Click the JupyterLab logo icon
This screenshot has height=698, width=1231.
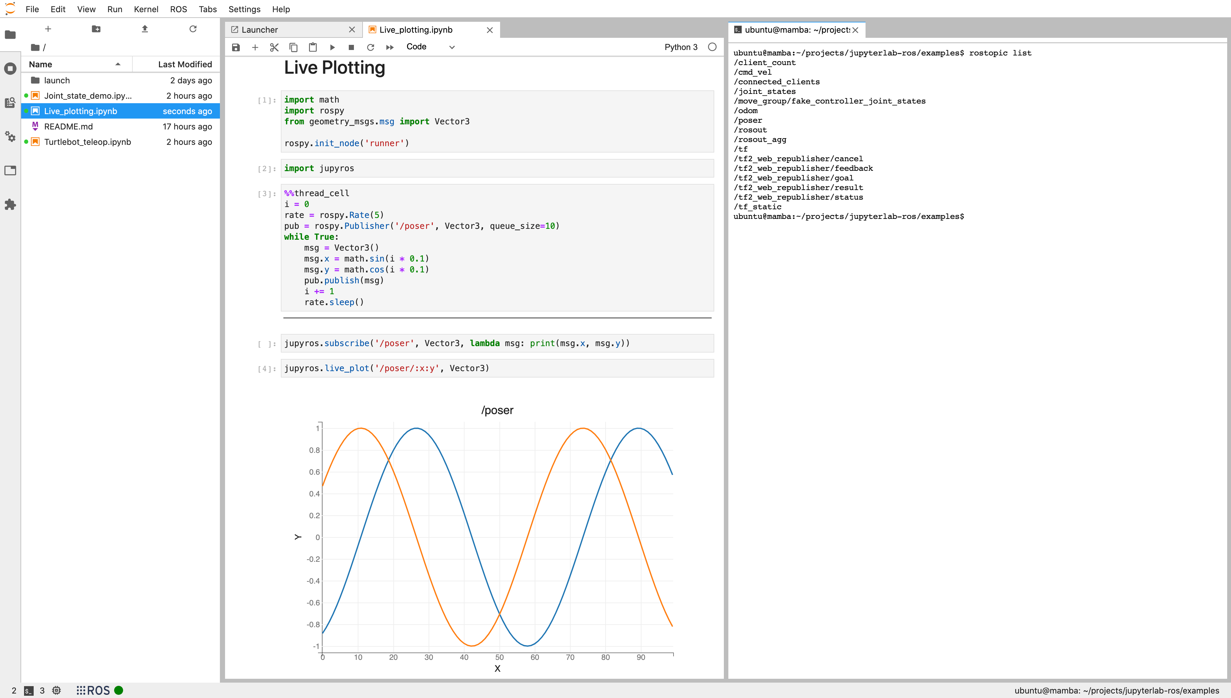[10, 9]
